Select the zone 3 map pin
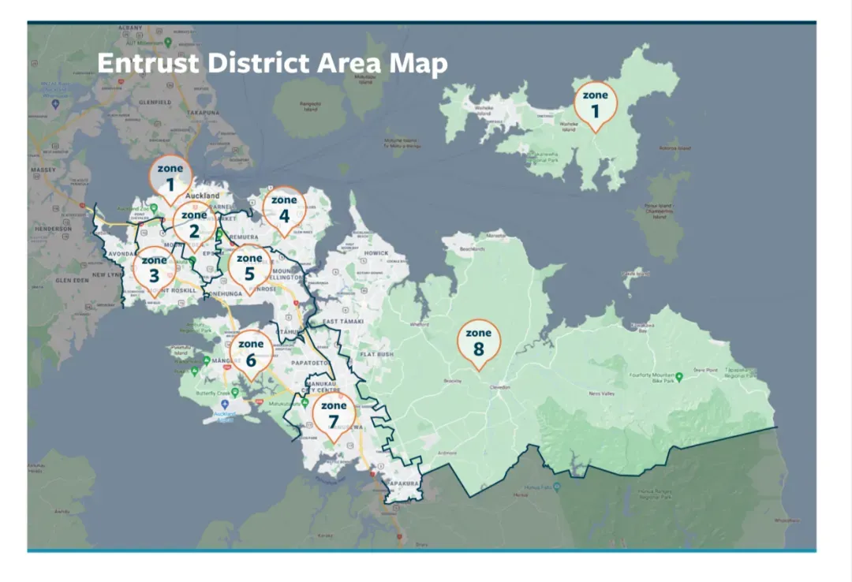Viewport: 852px width, 582px height. point(155,270)
